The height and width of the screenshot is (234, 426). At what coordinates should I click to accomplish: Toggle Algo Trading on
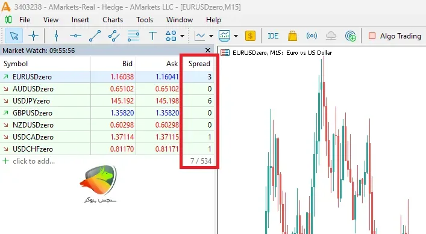point(395,35)
